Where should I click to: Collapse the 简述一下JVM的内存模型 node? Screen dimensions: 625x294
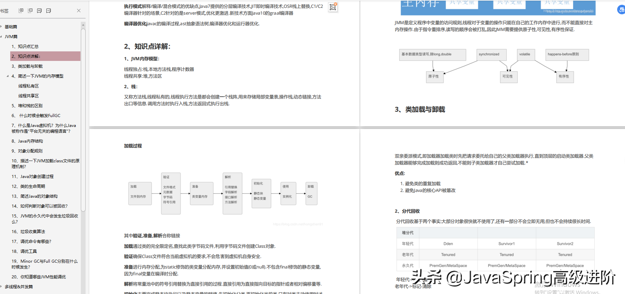click(8, 76)
